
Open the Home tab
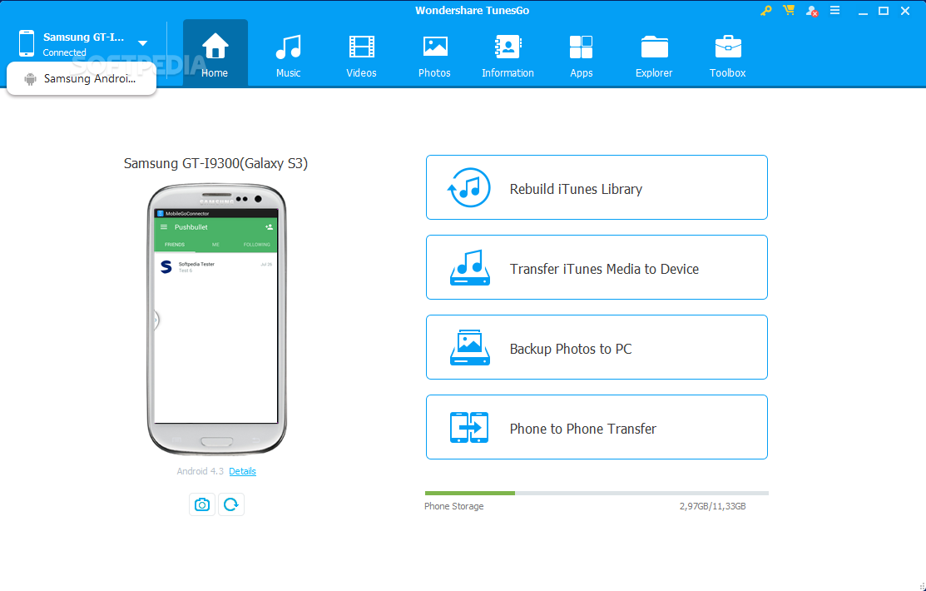215,53
